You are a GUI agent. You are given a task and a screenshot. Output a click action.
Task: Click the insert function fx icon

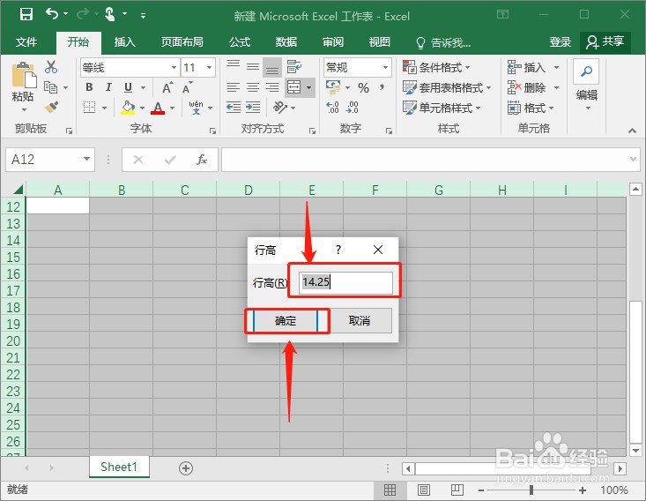pyautogui.click(x=202, y=159)
